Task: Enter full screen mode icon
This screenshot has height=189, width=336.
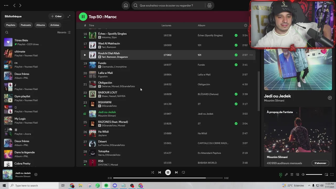Action: coord(332,175)
